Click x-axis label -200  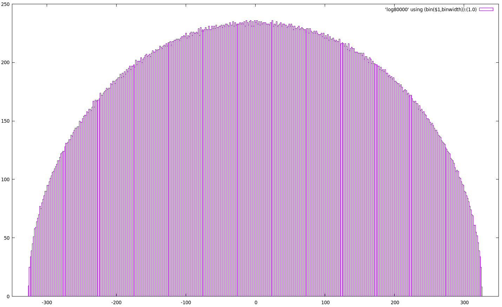click(x=117, y=303)
